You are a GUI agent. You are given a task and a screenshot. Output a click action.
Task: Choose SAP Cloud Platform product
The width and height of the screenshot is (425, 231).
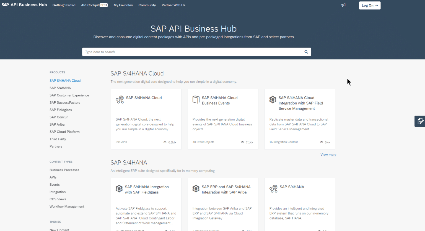point(64,132)
